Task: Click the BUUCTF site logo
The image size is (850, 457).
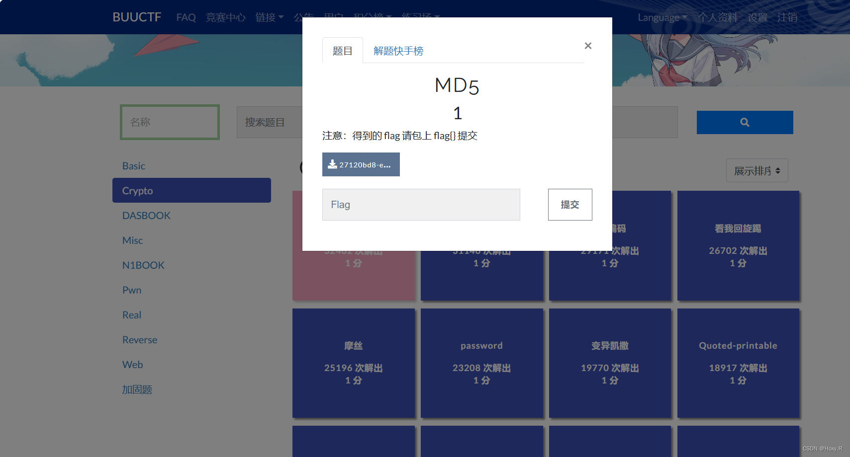Action: (137, 17)
